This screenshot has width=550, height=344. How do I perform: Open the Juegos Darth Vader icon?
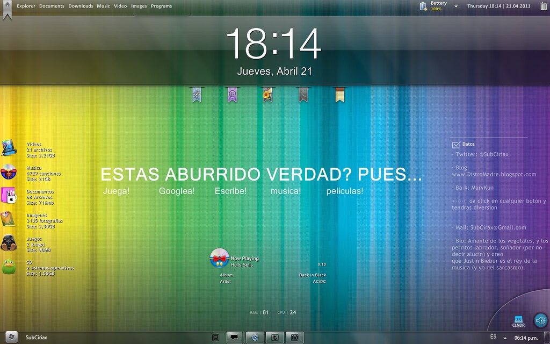tap(9, 243)
